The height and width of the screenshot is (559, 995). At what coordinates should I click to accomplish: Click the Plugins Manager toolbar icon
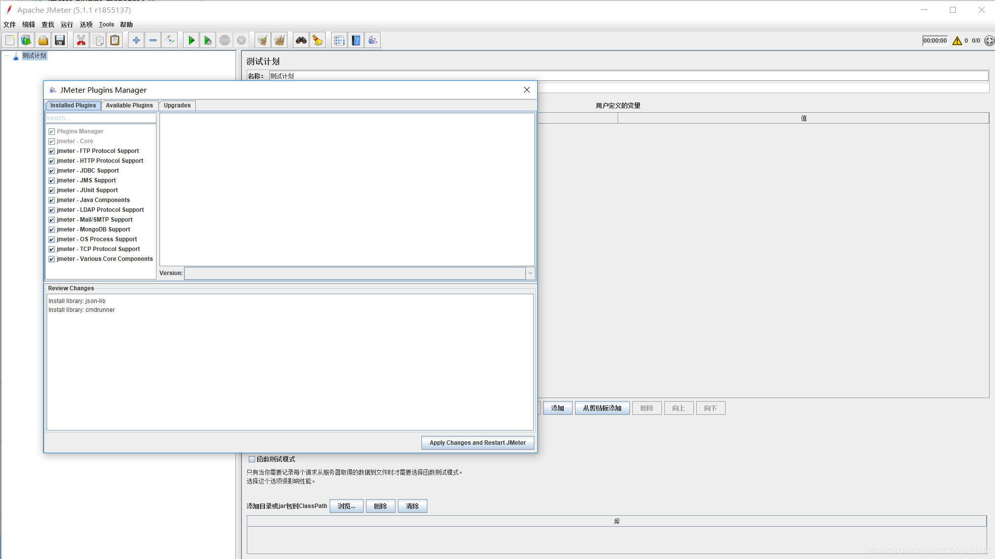pyautogui.click(x=373, y=40)
